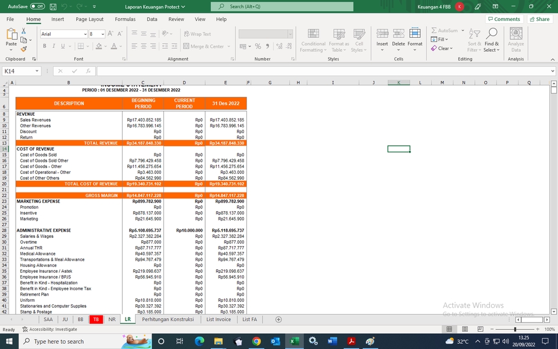Open File Explorer from taskbar
558x349 pixels.
218,341
